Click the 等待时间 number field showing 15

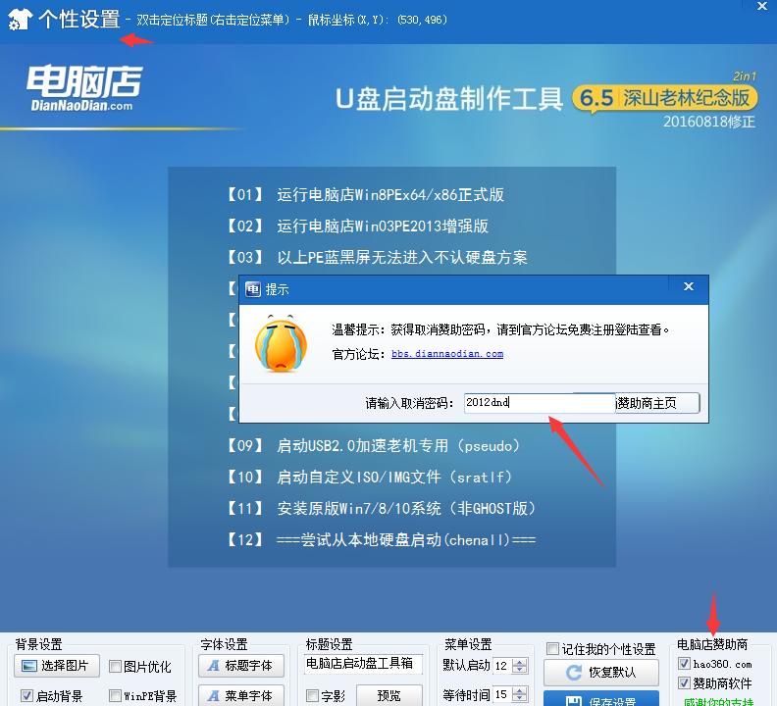pyautogui.click(x=502, y=694)
